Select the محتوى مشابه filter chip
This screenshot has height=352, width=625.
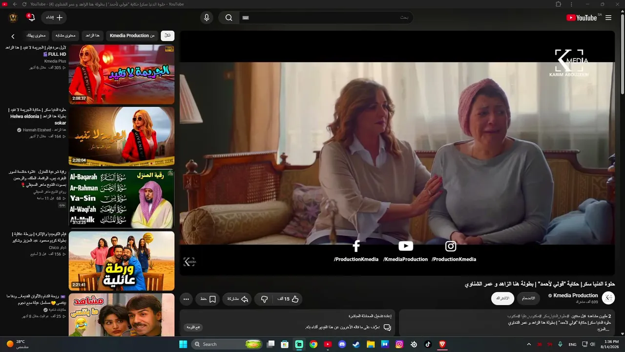[65, 35]
